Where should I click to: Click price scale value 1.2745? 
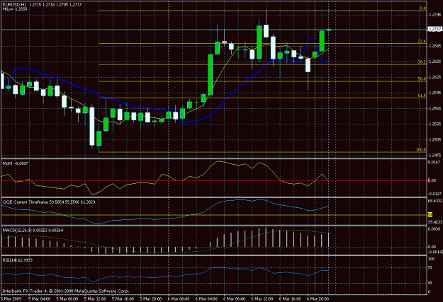(434, 15)
